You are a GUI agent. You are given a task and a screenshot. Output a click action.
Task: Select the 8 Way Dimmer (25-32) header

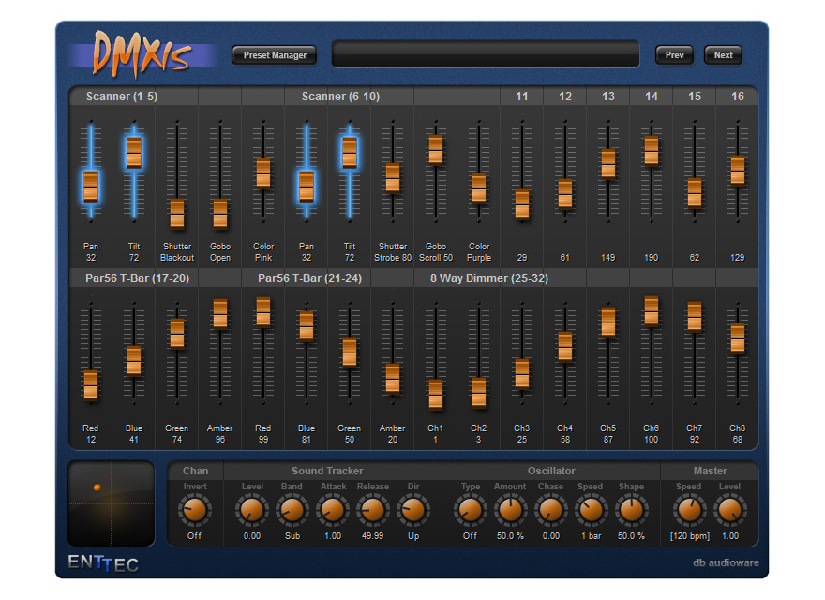(x=489, y=277)
